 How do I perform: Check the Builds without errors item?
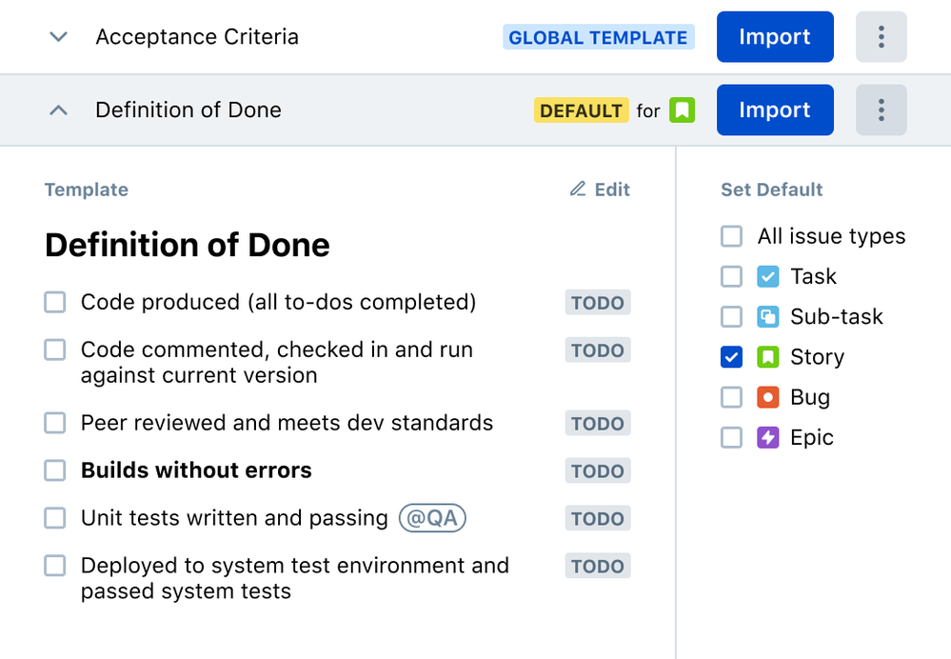coord(54,469)
